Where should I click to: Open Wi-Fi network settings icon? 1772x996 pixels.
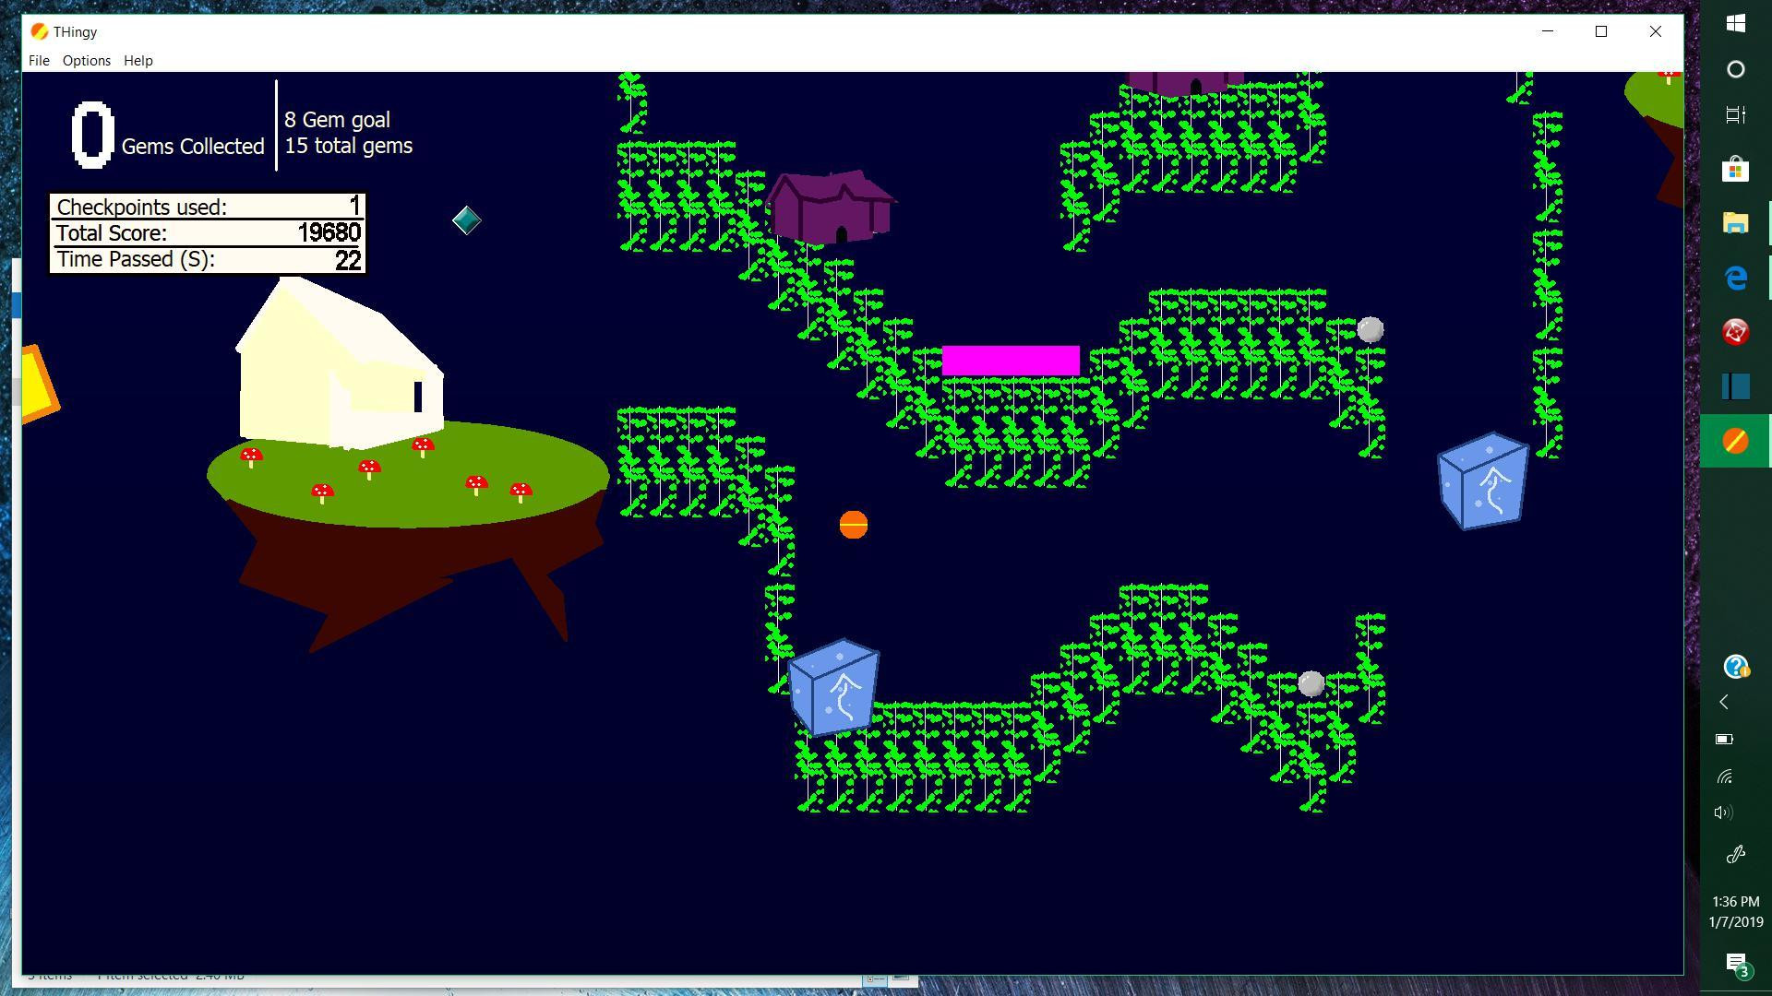click(1724, 777)
